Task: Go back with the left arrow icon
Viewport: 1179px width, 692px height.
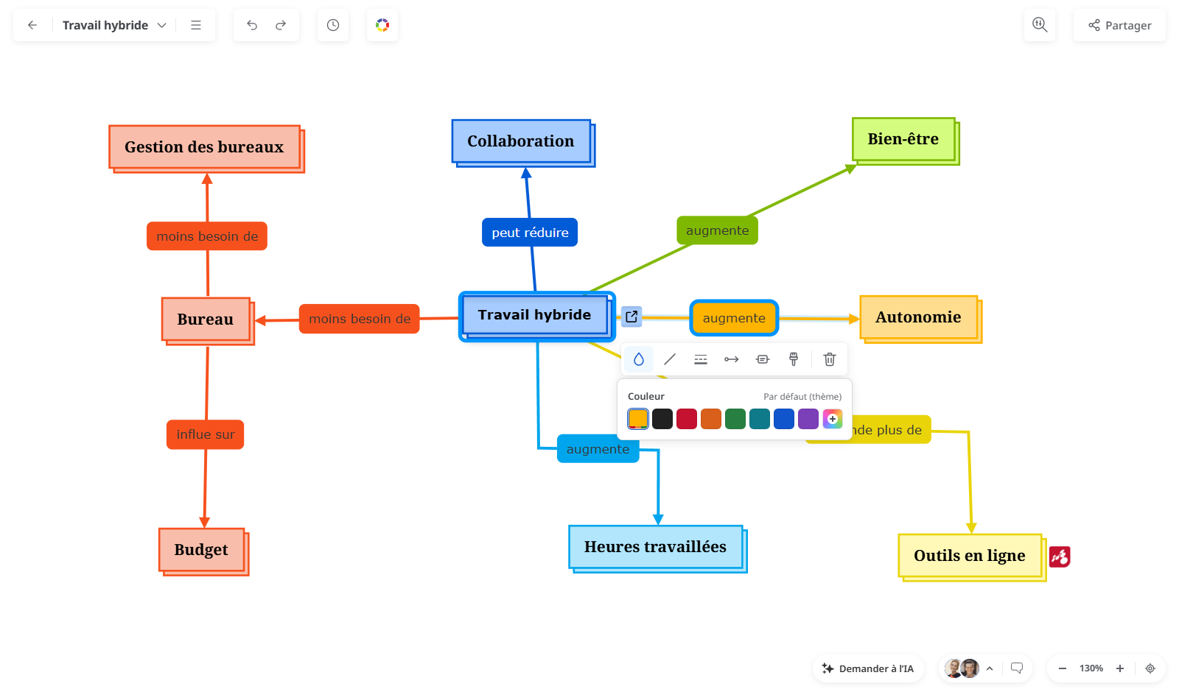Action: 32,25
